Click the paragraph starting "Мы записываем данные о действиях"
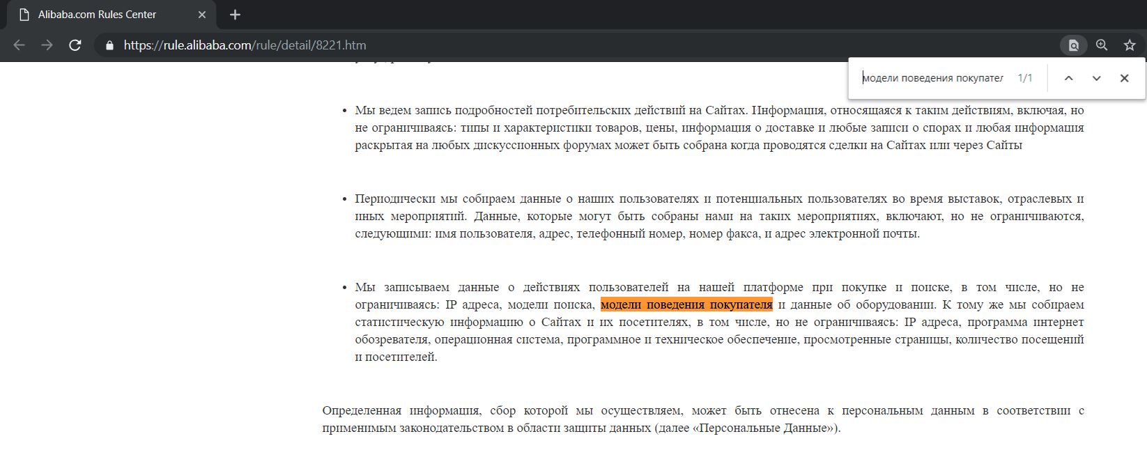Screen dimensions: 1147x457 click(719, 322)
